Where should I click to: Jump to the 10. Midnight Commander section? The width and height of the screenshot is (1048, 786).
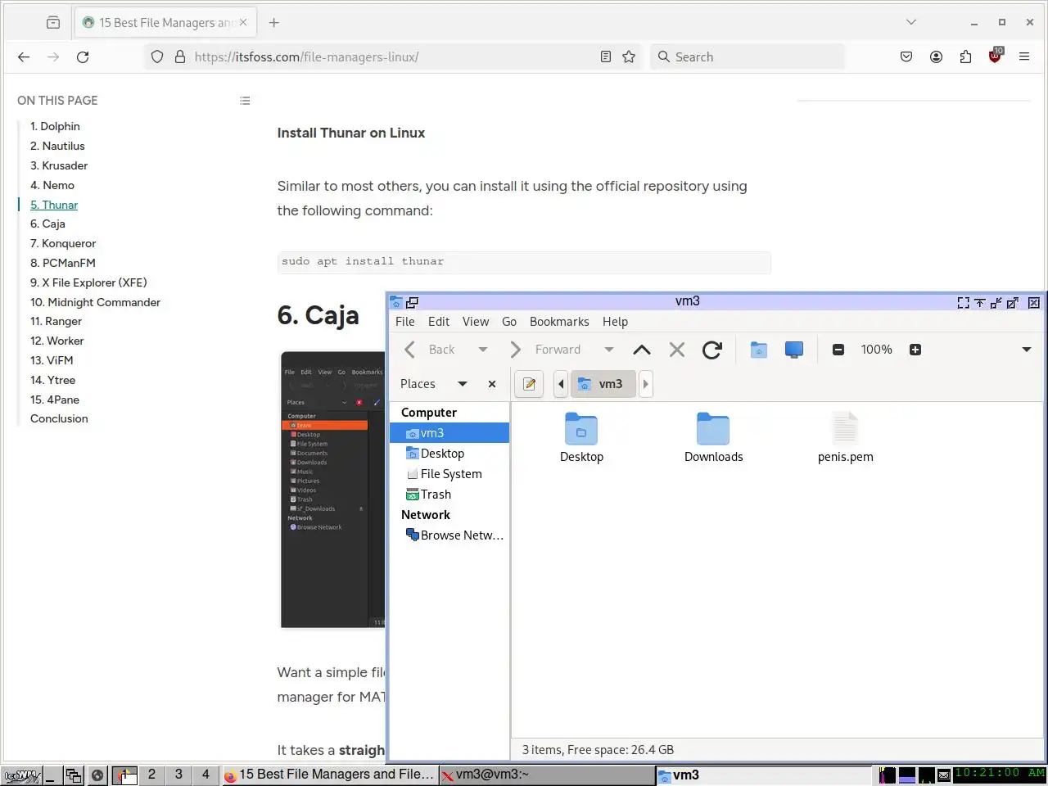click(x=95, y=302)
